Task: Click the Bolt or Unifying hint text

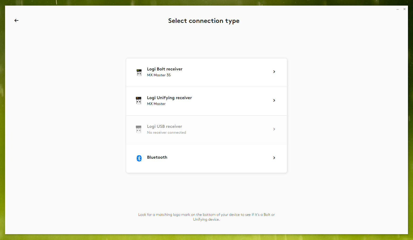Action: pyautogui.click(x=206, y=217)
